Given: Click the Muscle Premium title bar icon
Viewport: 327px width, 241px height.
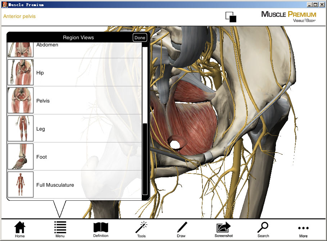Looking at the screenshot, I should point(5,4).
